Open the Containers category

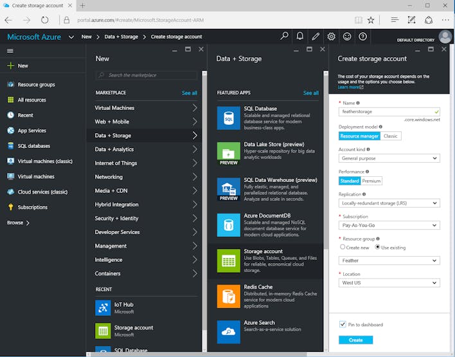tap(146, 273)
